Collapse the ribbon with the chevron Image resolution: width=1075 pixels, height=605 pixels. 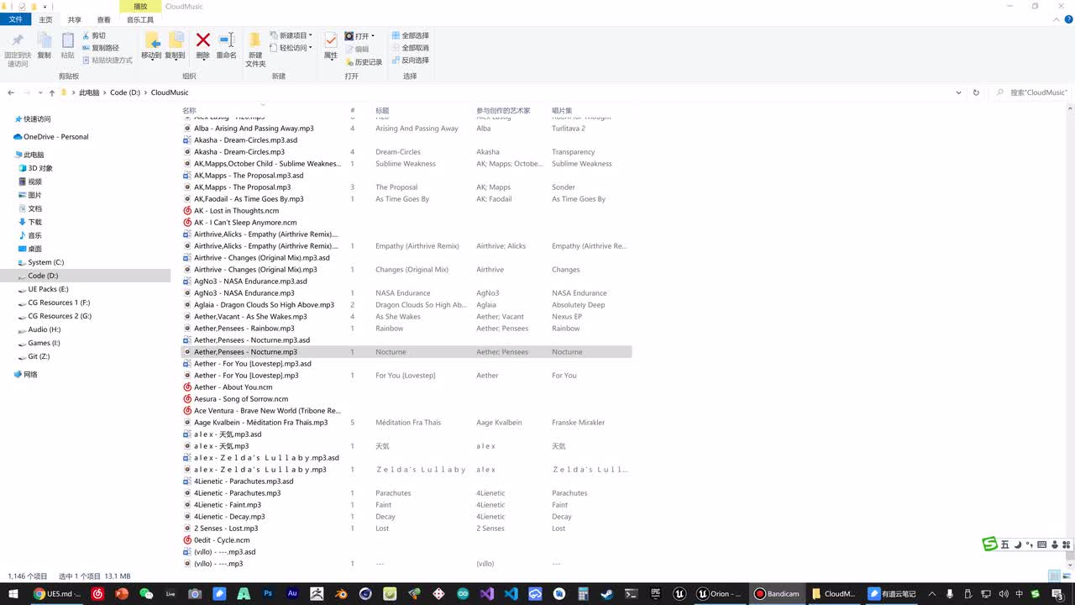tap(1055, 19)
